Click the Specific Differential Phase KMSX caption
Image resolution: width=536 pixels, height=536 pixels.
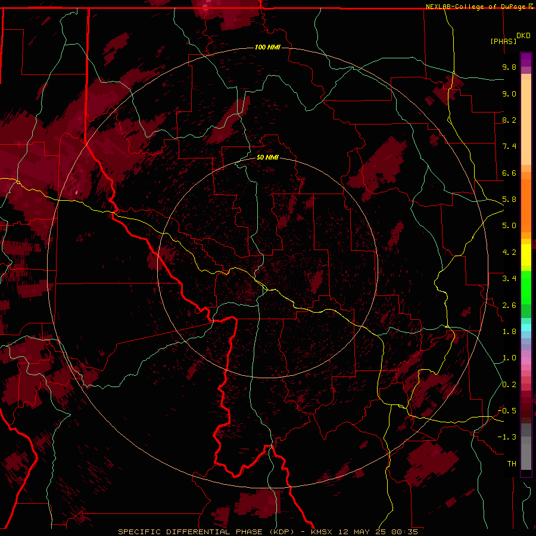(268, 532)
